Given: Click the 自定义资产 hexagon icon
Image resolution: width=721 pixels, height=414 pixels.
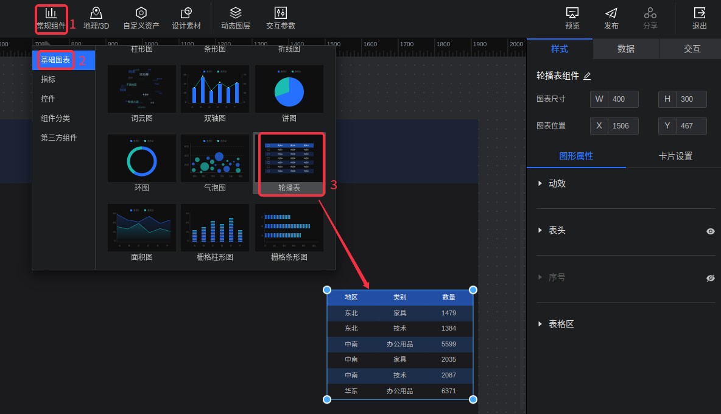Looking at the screenshot, I should (x=141, y=13).
